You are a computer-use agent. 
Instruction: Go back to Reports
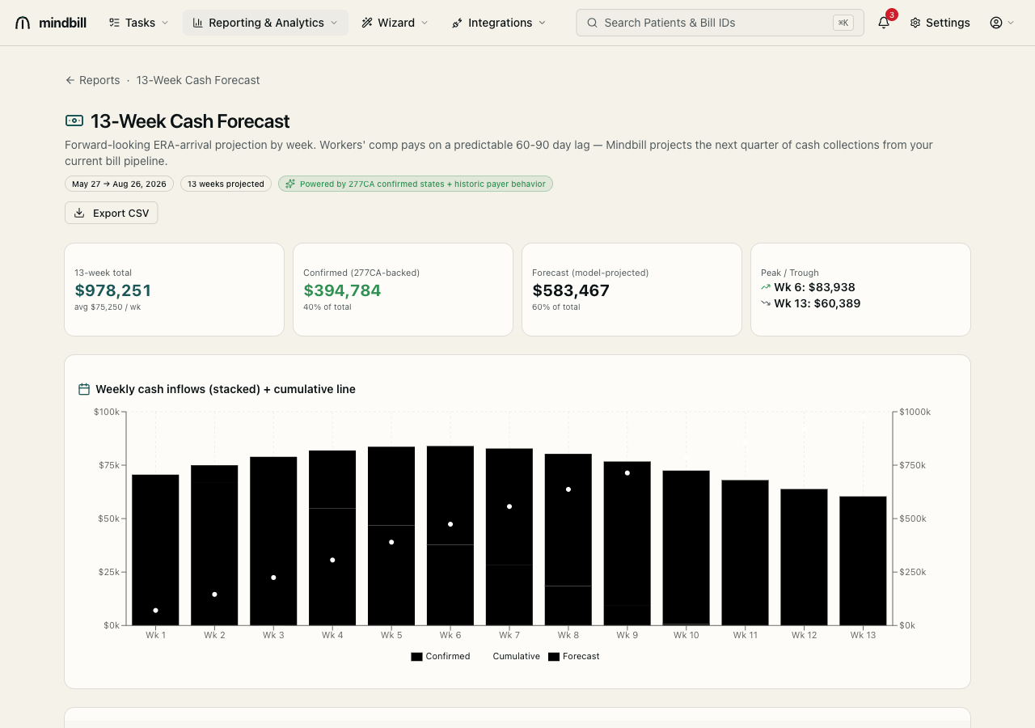[x=92, y=80]
